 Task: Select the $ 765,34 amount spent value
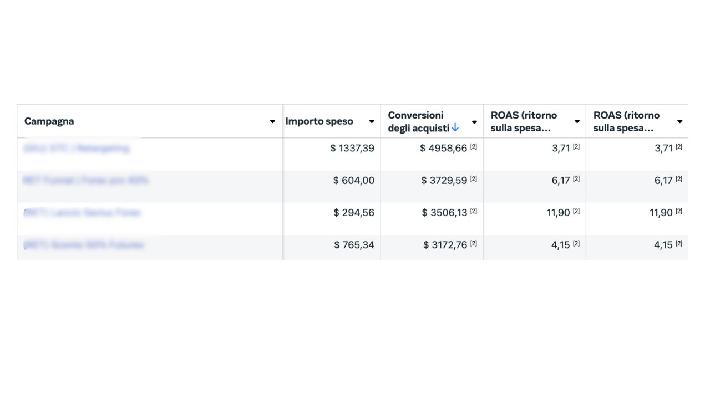354,245
